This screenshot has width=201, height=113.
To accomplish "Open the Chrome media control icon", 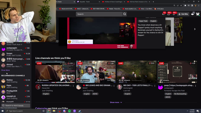I will coord(188,6).
